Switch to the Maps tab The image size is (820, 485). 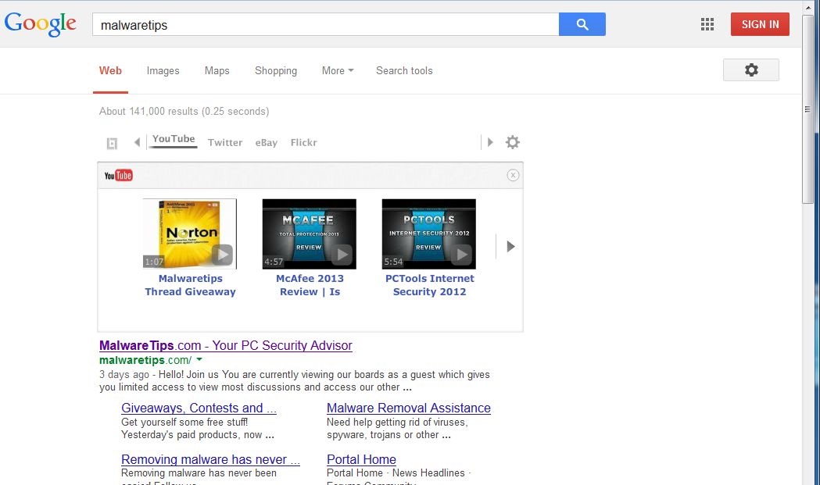(x=217, y=70)
